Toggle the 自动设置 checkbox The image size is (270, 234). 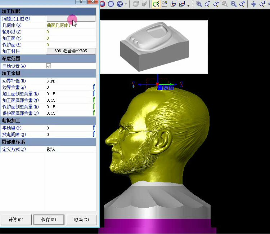[48, 66]
